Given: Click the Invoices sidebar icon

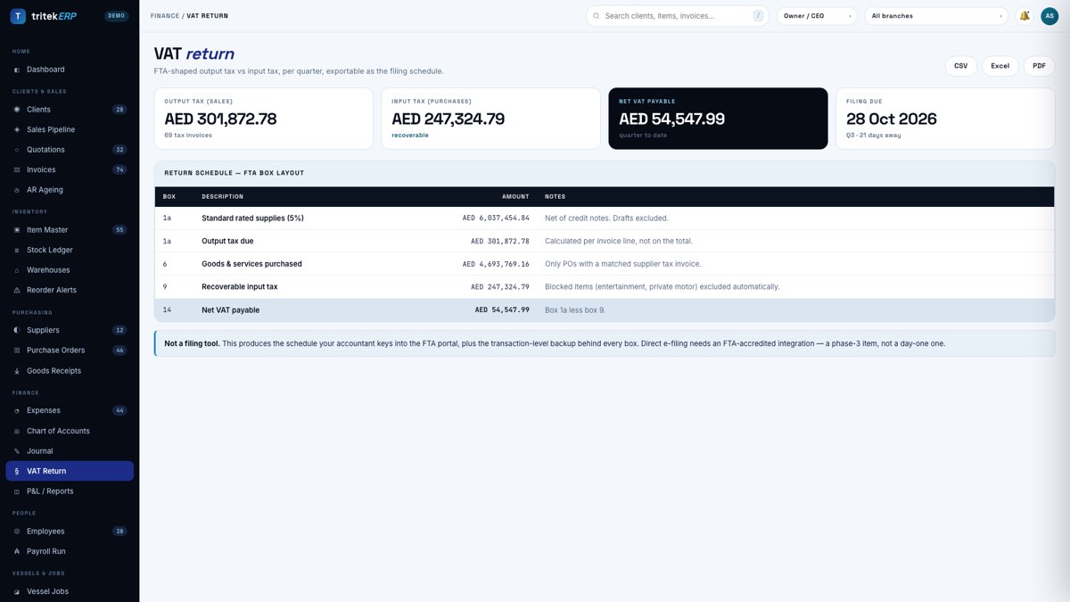Looking at the screenshot, I should pyautogui.click(x=17, y=169).
